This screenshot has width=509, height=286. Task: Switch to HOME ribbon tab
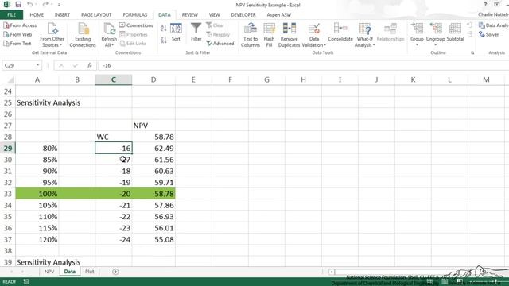tap(37, 14)
